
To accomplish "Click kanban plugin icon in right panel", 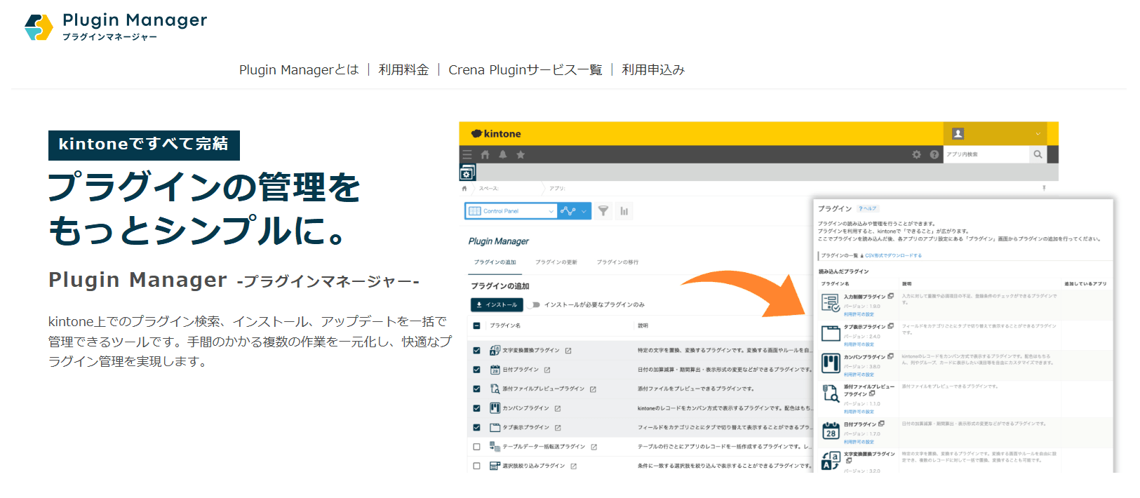I will tap(831, 363).
